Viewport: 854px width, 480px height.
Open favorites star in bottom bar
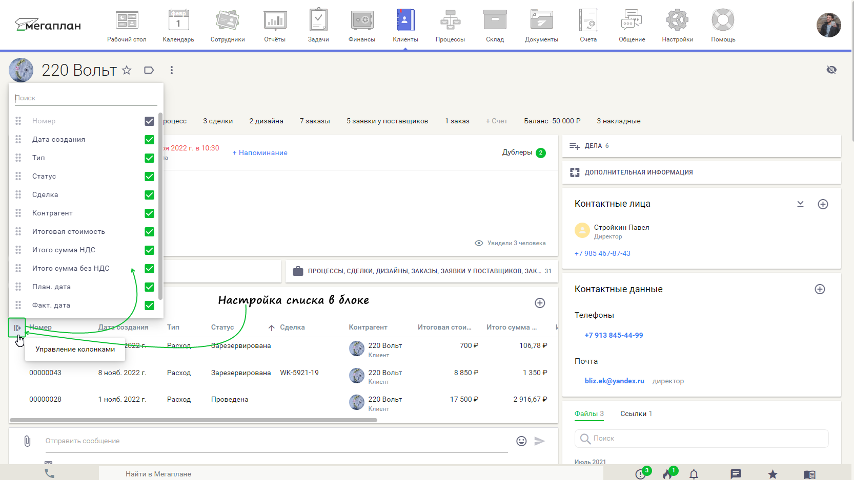[x=772, y=474]
